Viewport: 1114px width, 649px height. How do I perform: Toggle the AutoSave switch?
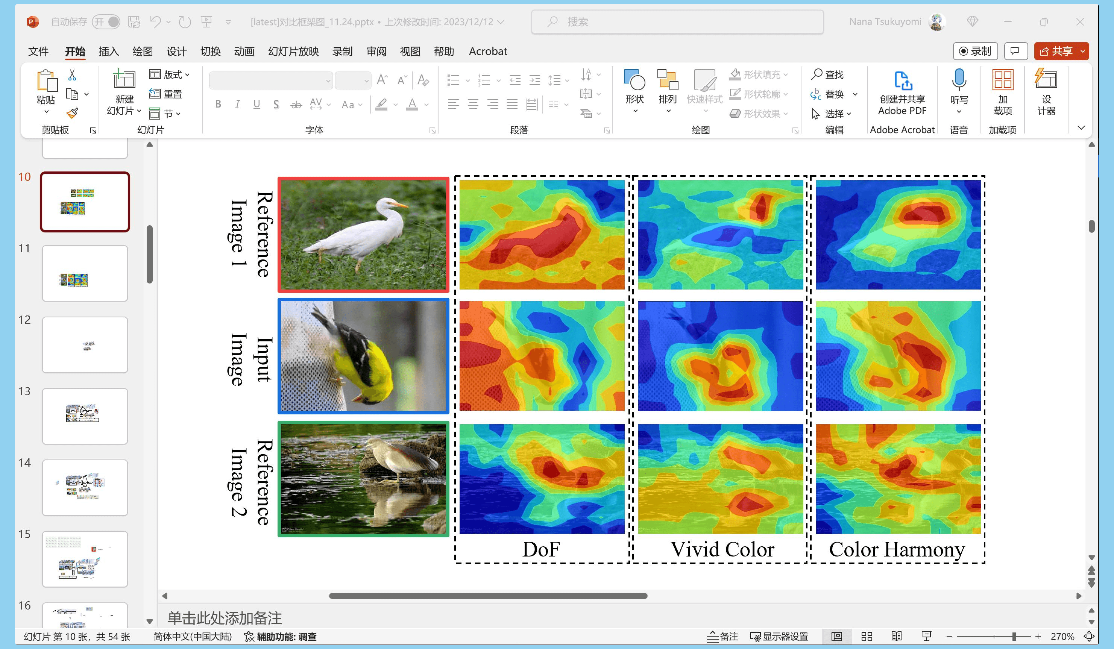(106, 22)
